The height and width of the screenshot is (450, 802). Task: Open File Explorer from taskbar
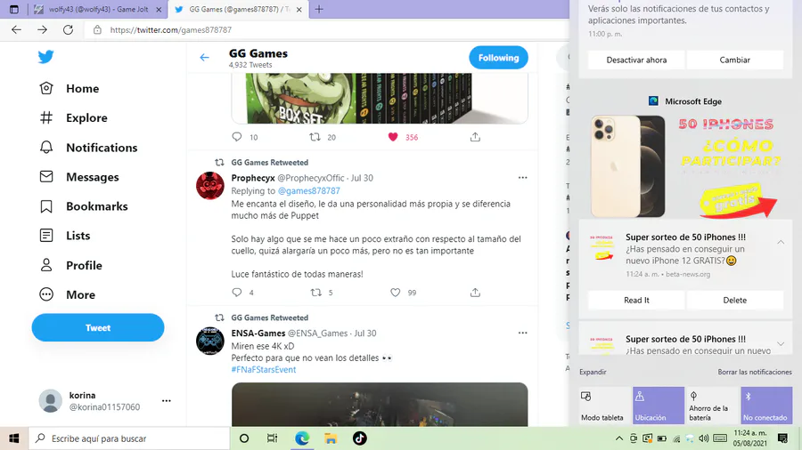pos(331,438)
